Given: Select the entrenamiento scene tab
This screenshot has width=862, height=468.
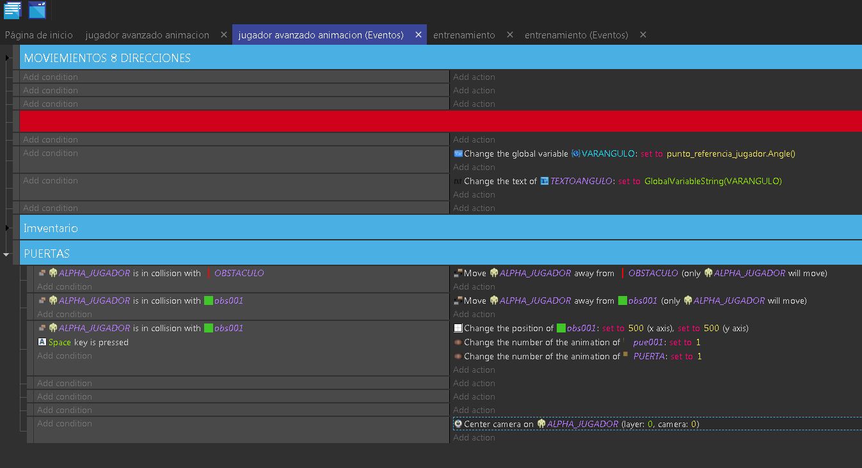Looking at the screenshot, I should (x=464, y=35).
